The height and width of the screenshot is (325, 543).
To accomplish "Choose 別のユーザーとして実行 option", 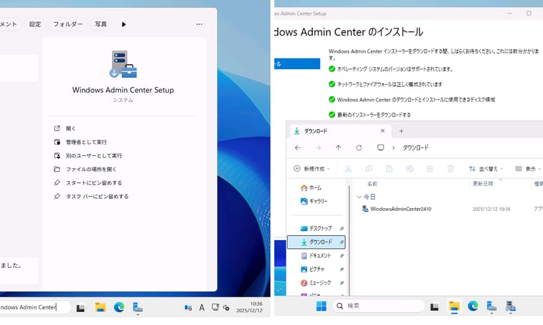I will click(x=88, y=156).
